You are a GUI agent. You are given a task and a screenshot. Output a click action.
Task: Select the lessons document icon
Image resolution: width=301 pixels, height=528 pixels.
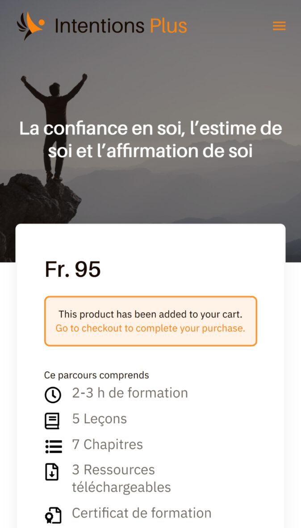[53, 420]
